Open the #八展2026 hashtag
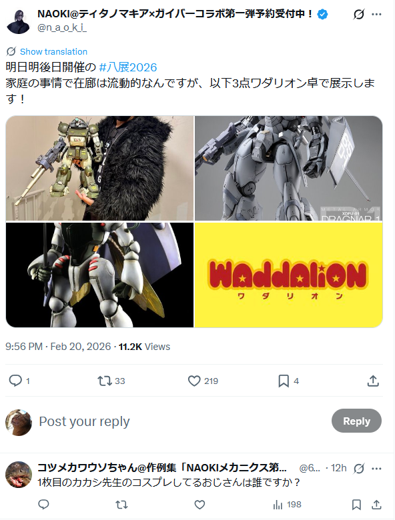This screenshot has width=395, height=520. pyautogui.click(x=128, y=67)
